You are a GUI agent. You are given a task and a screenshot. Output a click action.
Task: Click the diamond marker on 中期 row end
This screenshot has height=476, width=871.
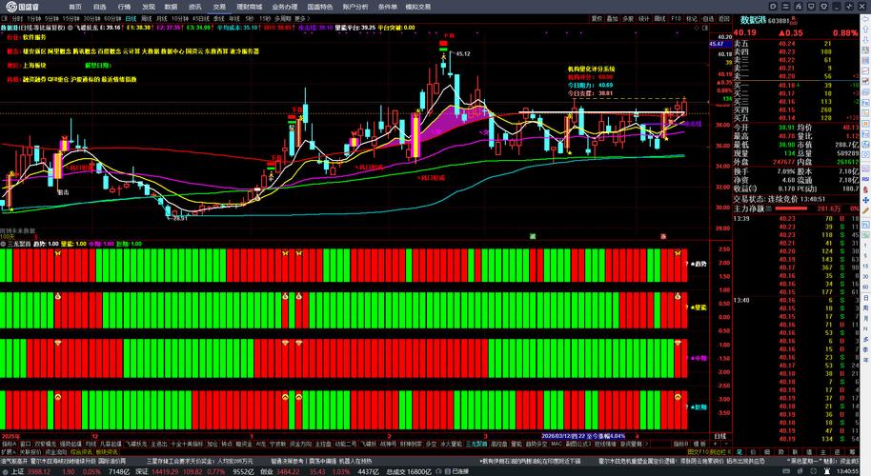point(678,344)
